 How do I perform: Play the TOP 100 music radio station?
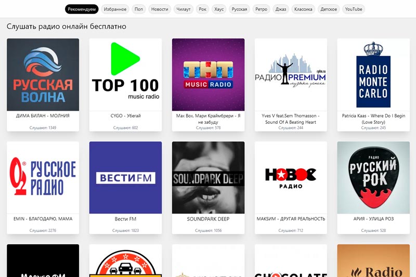(x=125, y=74)
